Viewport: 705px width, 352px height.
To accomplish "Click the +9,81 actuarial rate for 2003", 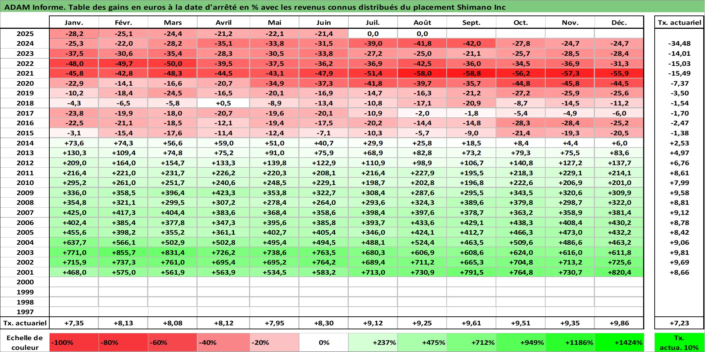I will pos(679,252).
